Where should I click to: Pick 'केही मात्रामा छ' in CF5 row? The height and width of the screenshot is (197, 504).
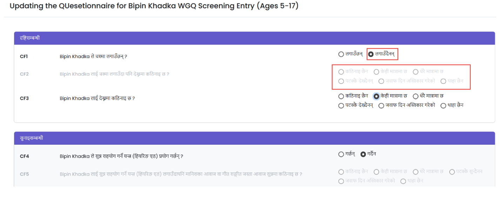tap(376, 172)
